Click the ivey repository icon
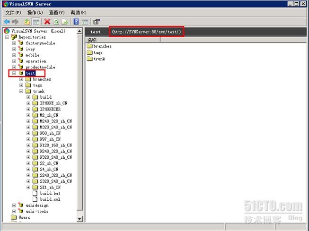This screenshot has width=309, height=231. click(21, 49)
